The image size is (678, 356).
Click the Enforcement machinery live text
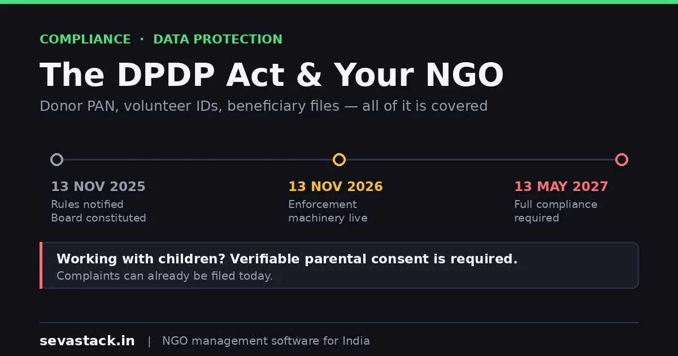(x=328, y=211)
